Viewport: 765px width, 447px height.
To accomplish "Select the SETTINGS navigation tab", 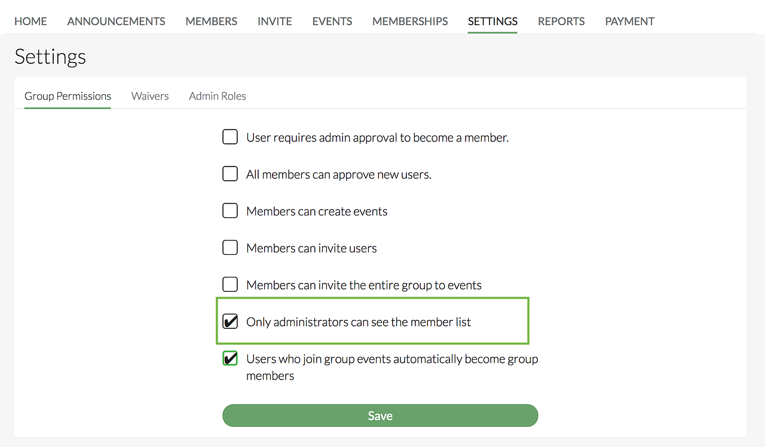I will [x=492, y=21].
